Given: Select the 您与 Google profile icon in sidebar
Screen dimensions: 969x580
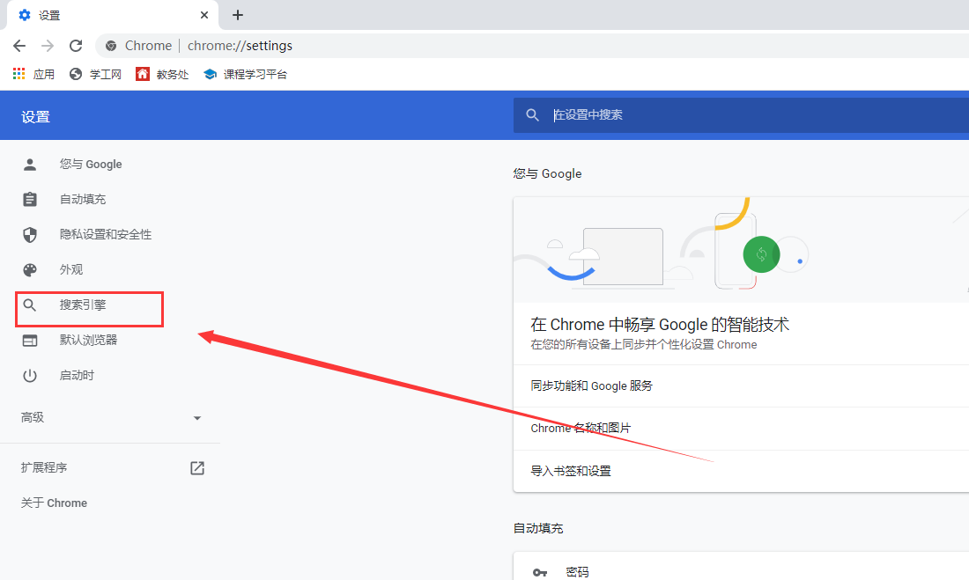Looking at the screenshot, I should [29, 164].
